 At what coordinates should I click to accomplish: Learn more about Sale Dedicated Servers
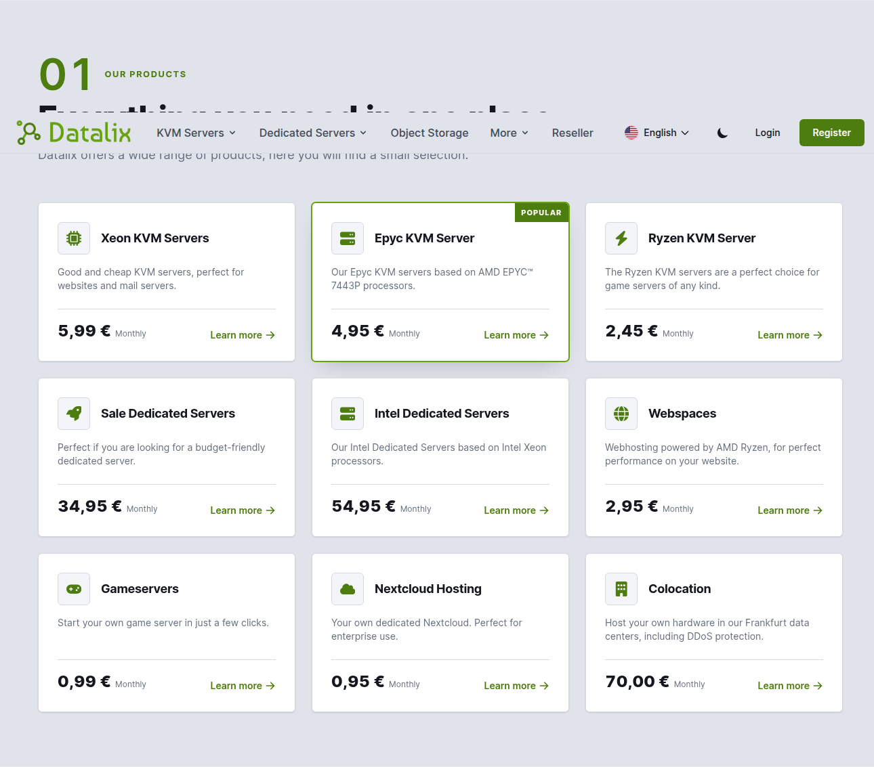click(243, 510)
